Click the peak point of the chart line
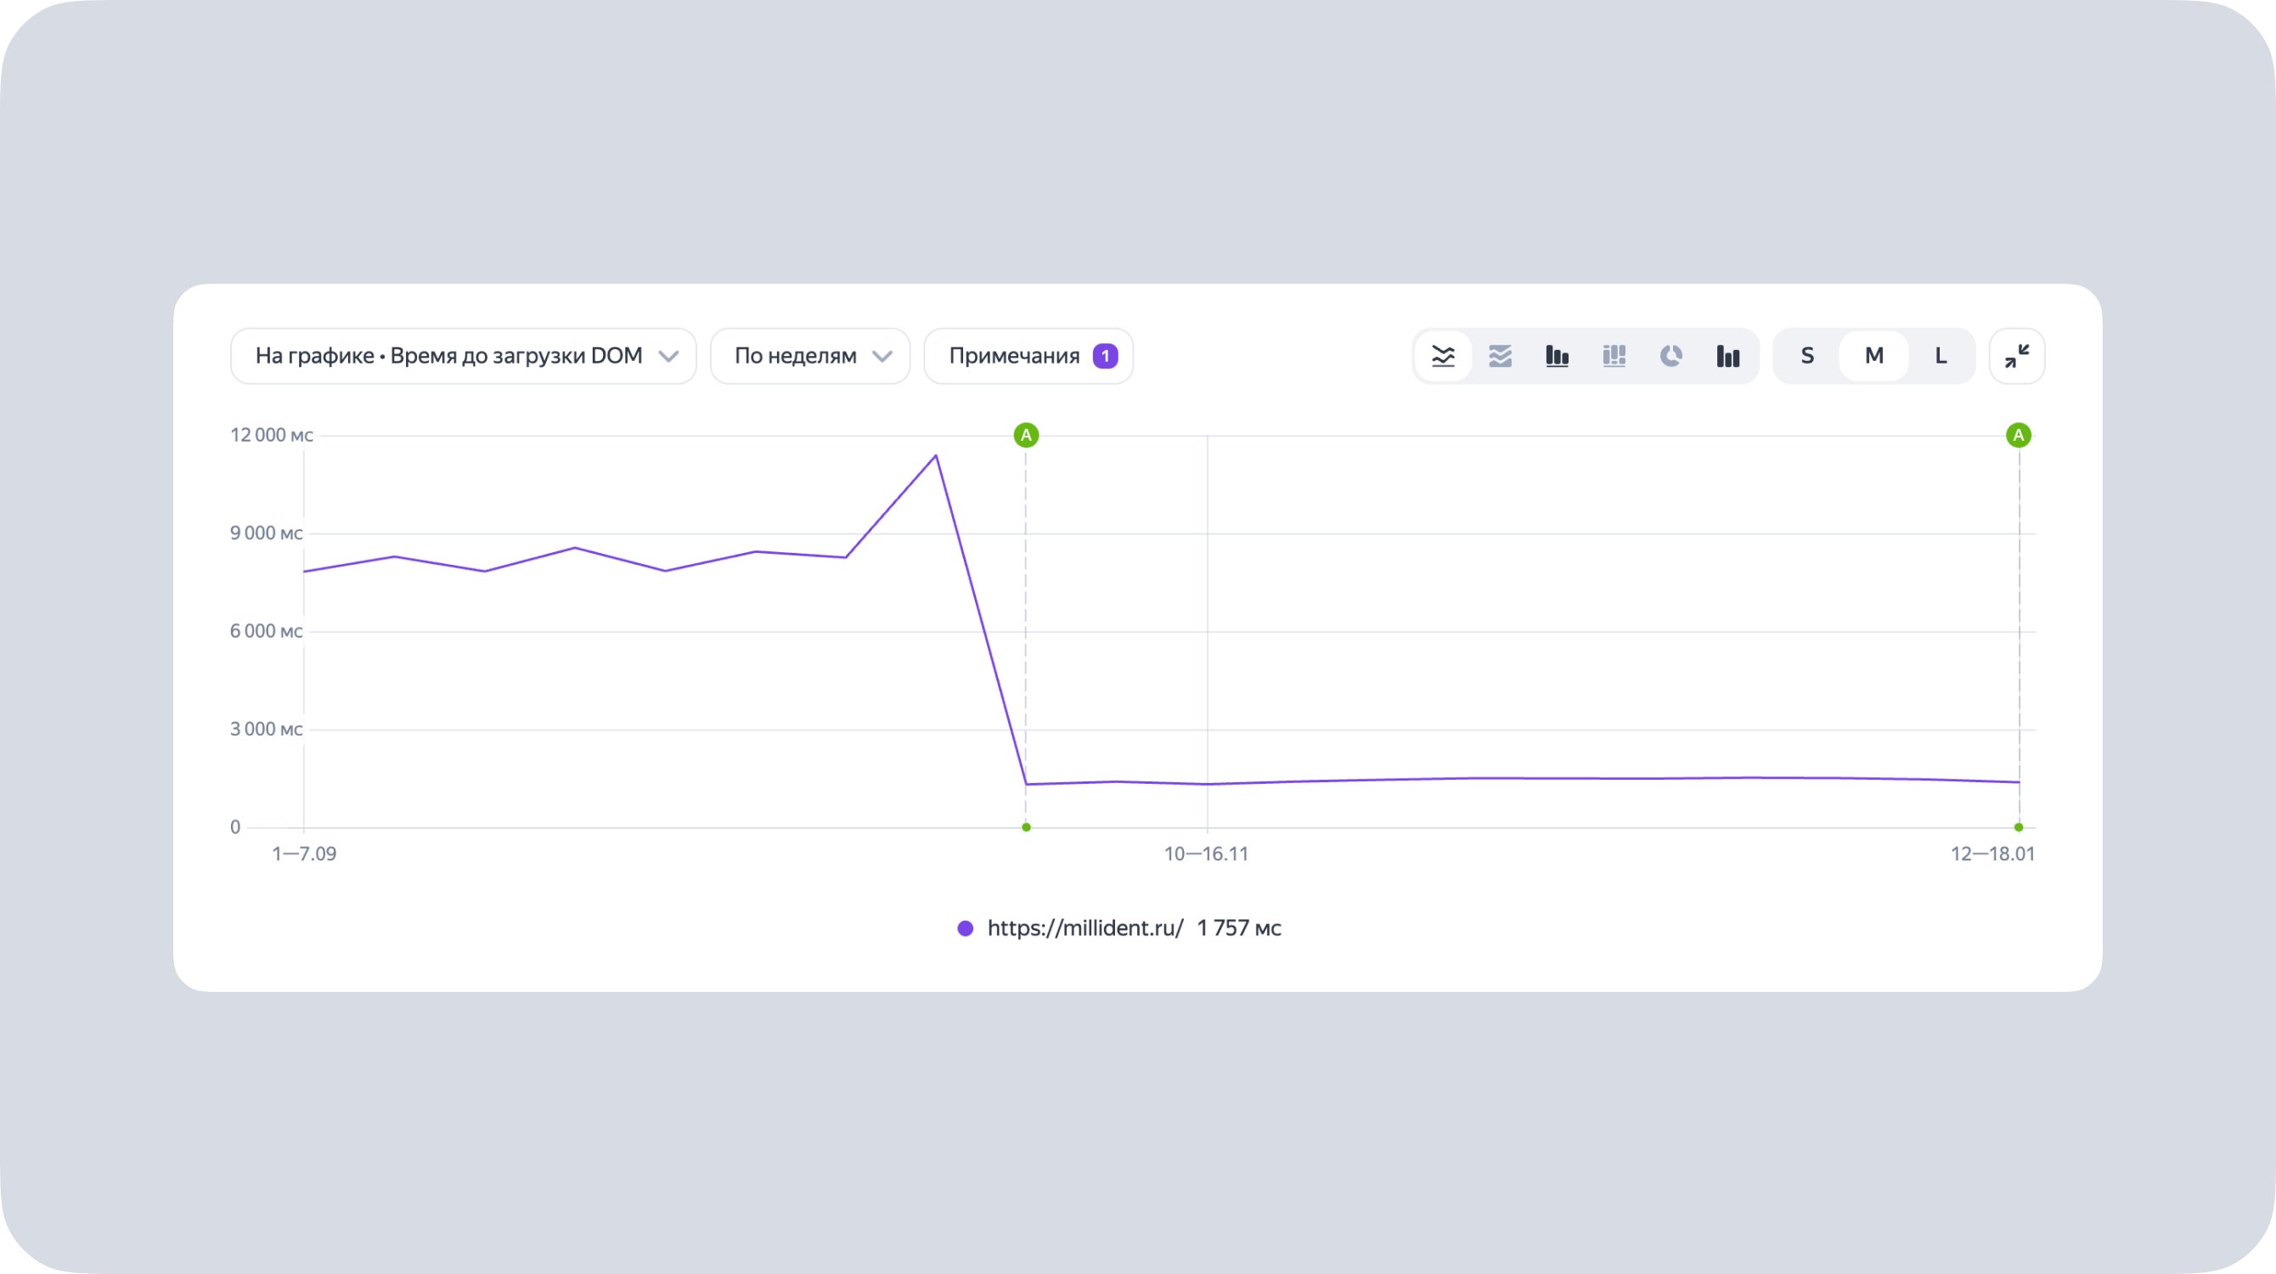Screen dimensions: 2276x1274 click(x=936, y=456)
